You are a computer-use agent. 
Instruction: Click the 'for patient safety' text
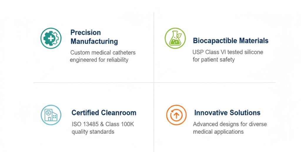click(x=213, y=60)
